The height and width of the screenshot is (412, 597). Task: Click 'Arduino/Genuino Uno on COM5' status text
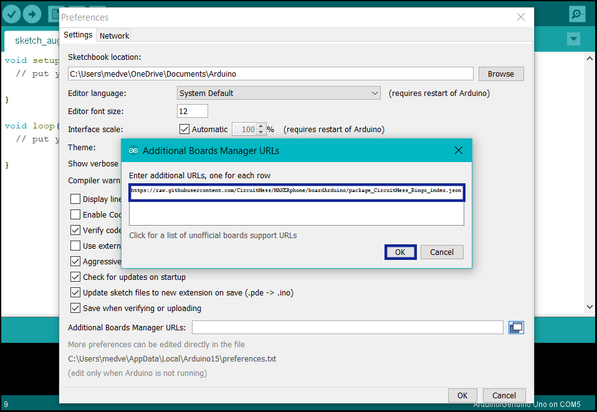527,405
